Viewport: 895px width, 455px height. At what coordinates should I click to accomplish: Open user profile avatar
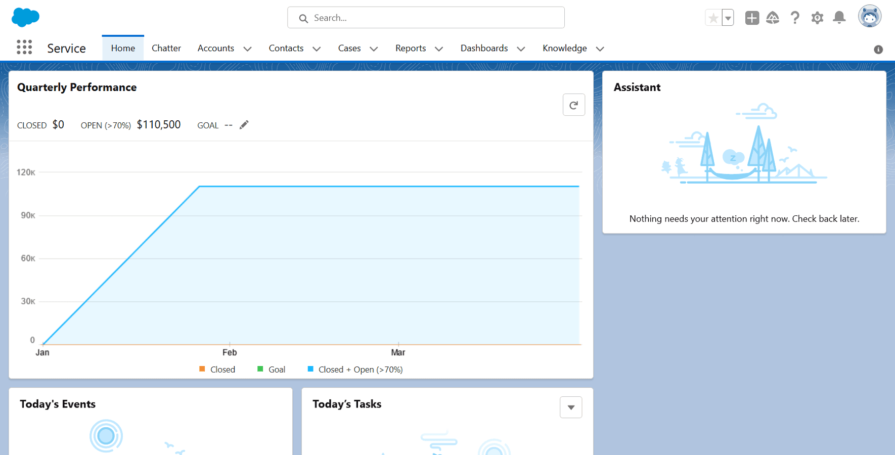(869, 17)
